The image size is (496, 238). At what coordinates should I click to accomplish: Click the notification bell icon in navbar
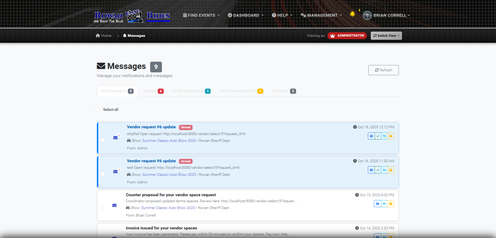(x=352, y=14)
